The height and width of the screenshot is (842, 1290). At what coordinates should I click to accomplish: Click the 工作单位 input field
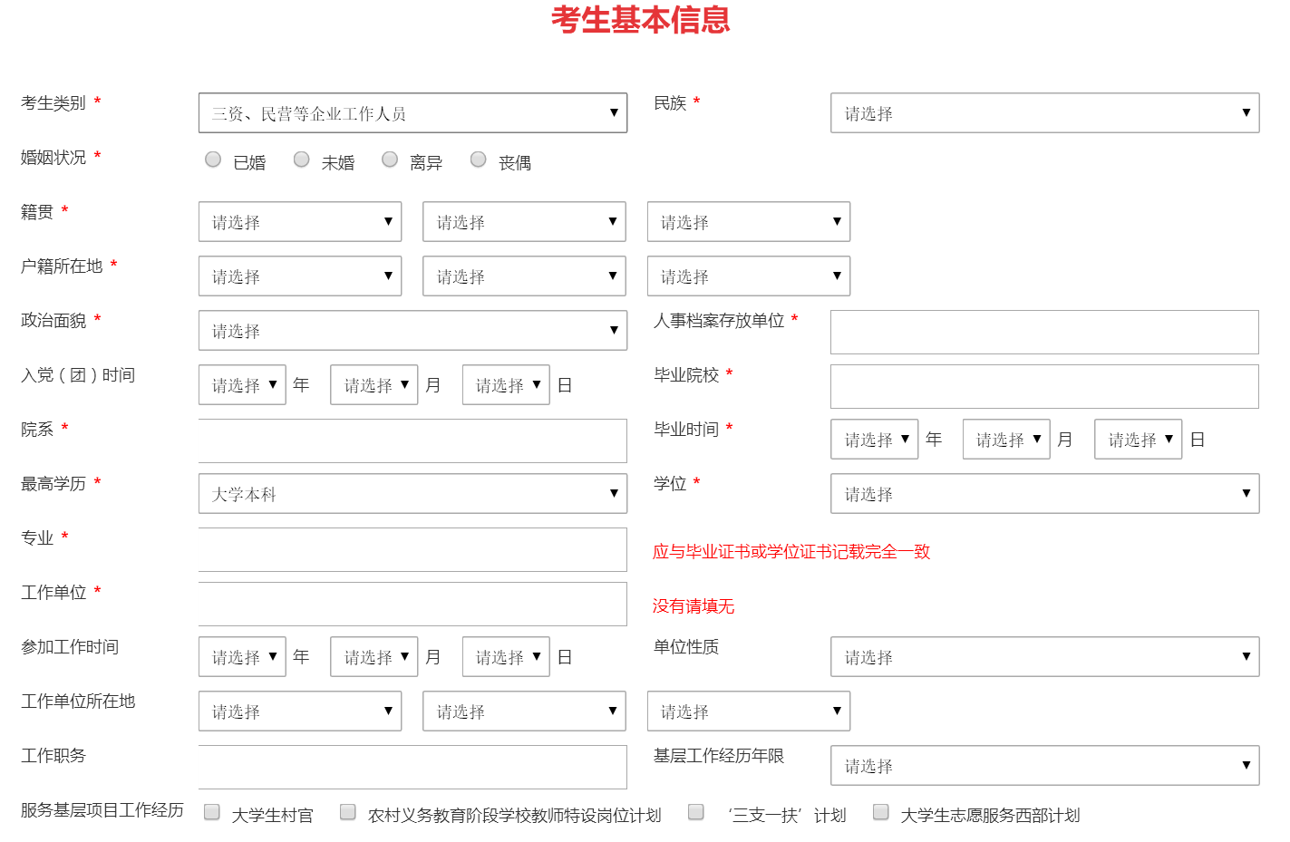point(412,604)
